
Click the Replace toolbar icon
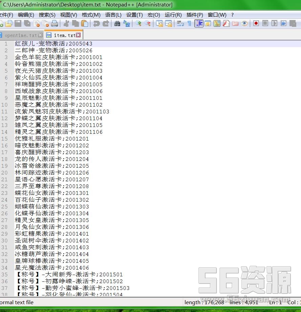[x=127, y=23]
